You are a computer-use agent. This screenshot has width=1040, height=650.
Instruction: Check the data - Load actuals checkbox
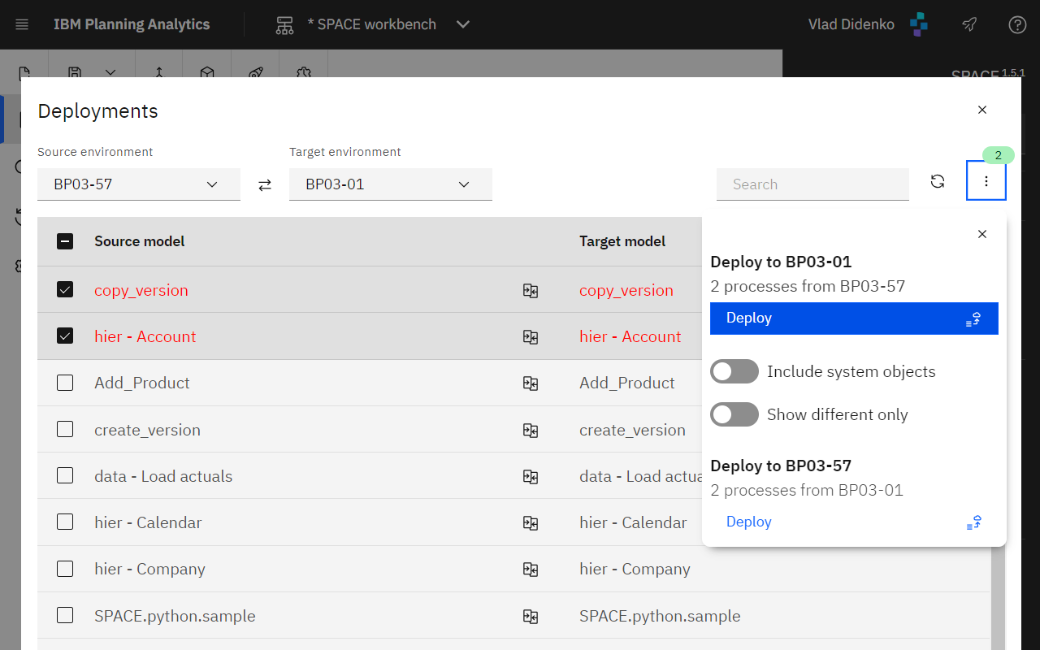point(65,475)
